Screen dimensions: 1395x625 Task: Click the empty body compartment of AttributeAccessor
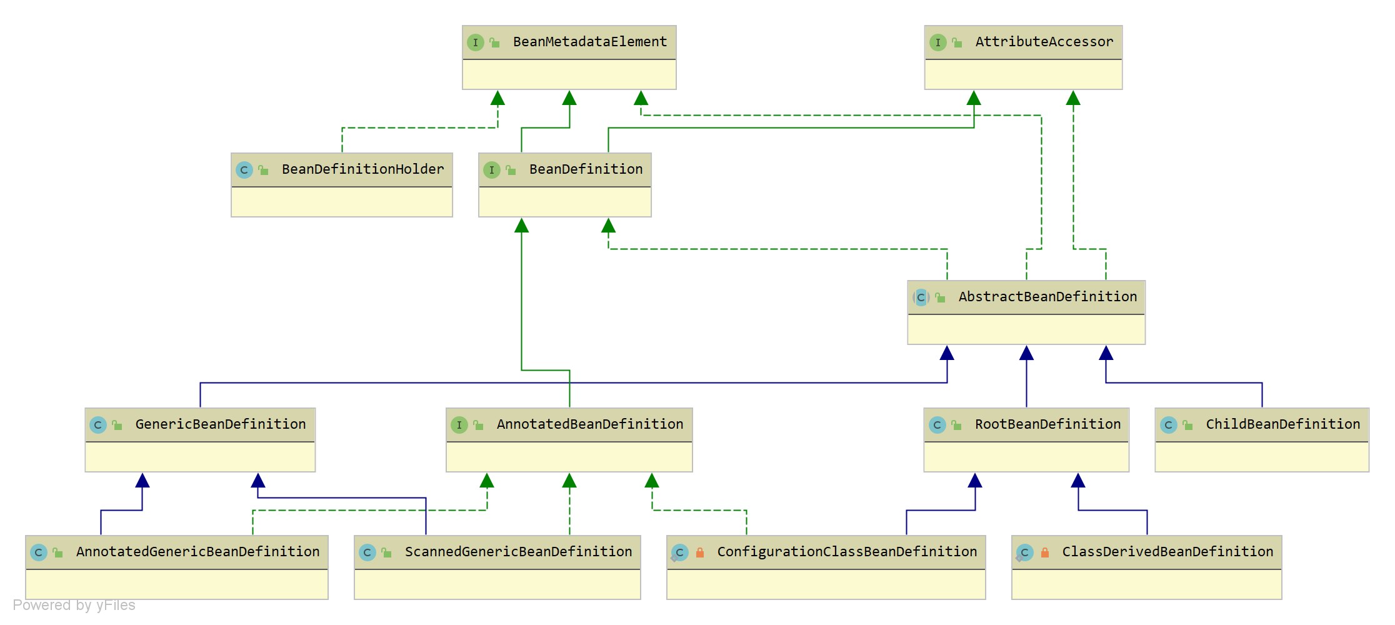click(x=1024, y=74)
